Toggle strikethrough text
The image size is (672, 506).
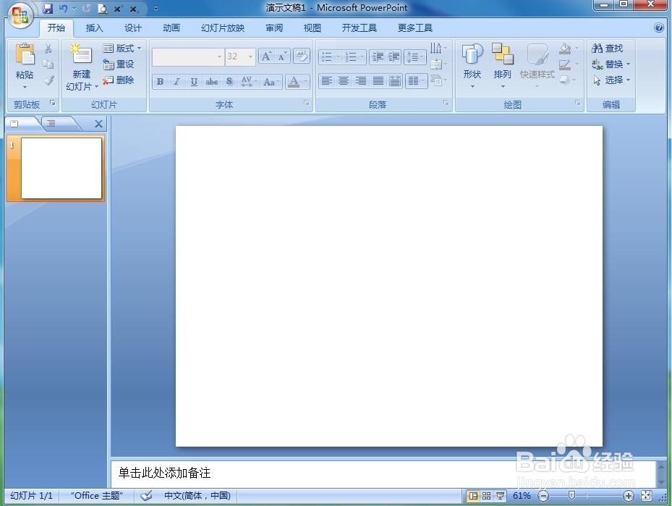coord(211,82)
